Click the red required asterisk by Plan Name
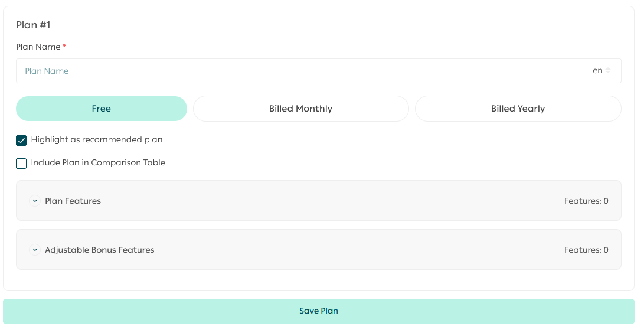Image resolution: width=644 pixels, height=333 pixels. [x=65, y=46]
